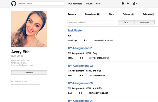158x102 pixels.
Task: Open the plus create-new menu
Action: [129, 3]
